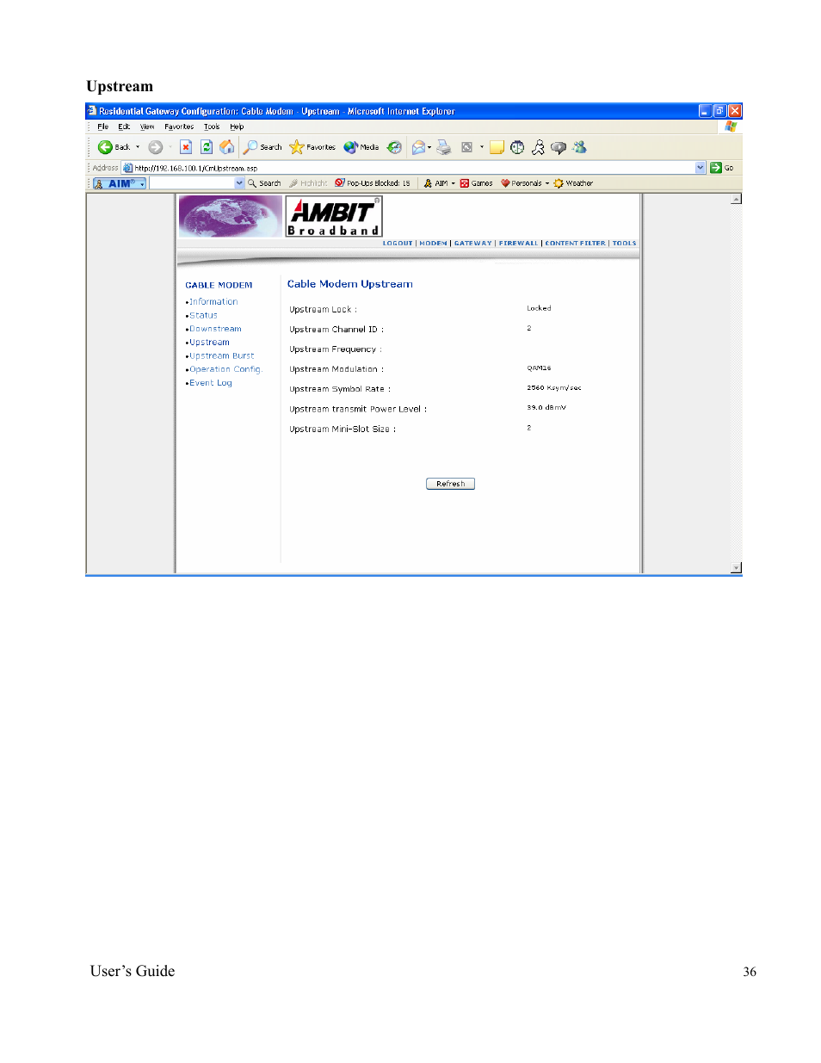Open the Favorites star button
The width and height of the screenshot is (821, 1063).
click(312, 147)
